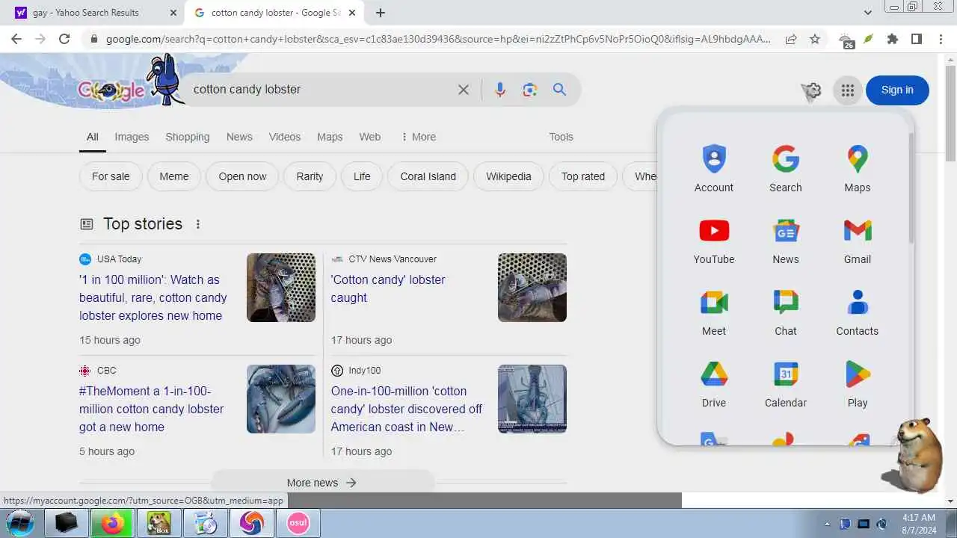
Task: Switch to the Videos results tab
Action: pyautogui.click(x=285, y=137)
